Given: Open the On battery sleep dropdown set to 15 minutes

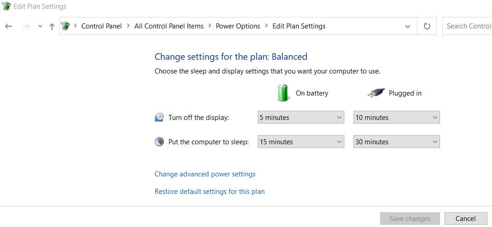Looking at the screenshot, I should (301, 142).
